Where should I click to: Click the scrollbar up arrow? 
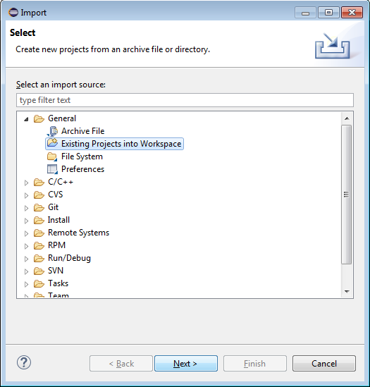click(x=347, y=118)
